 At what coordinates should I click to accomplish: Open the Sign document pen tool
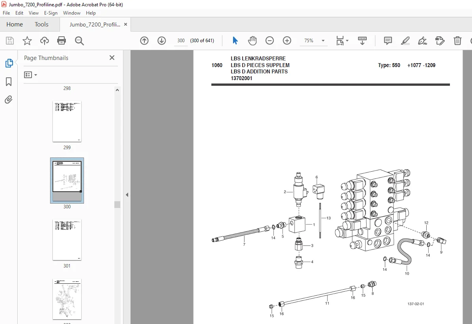point(422,41)
